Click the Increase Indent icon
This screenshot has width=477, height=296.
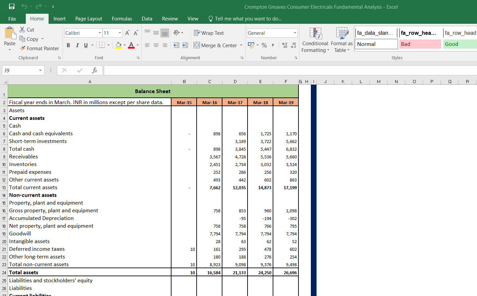pyautogui.click(x=185, y=45)
